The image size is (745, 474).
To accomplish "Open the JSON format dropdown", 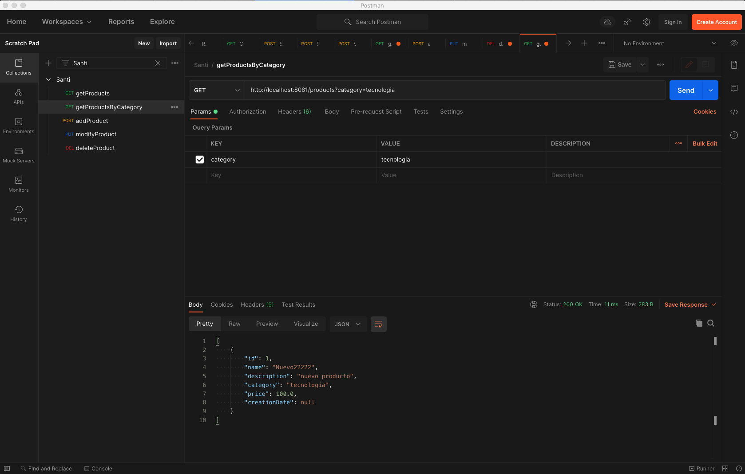I will (x=347, y=324).
